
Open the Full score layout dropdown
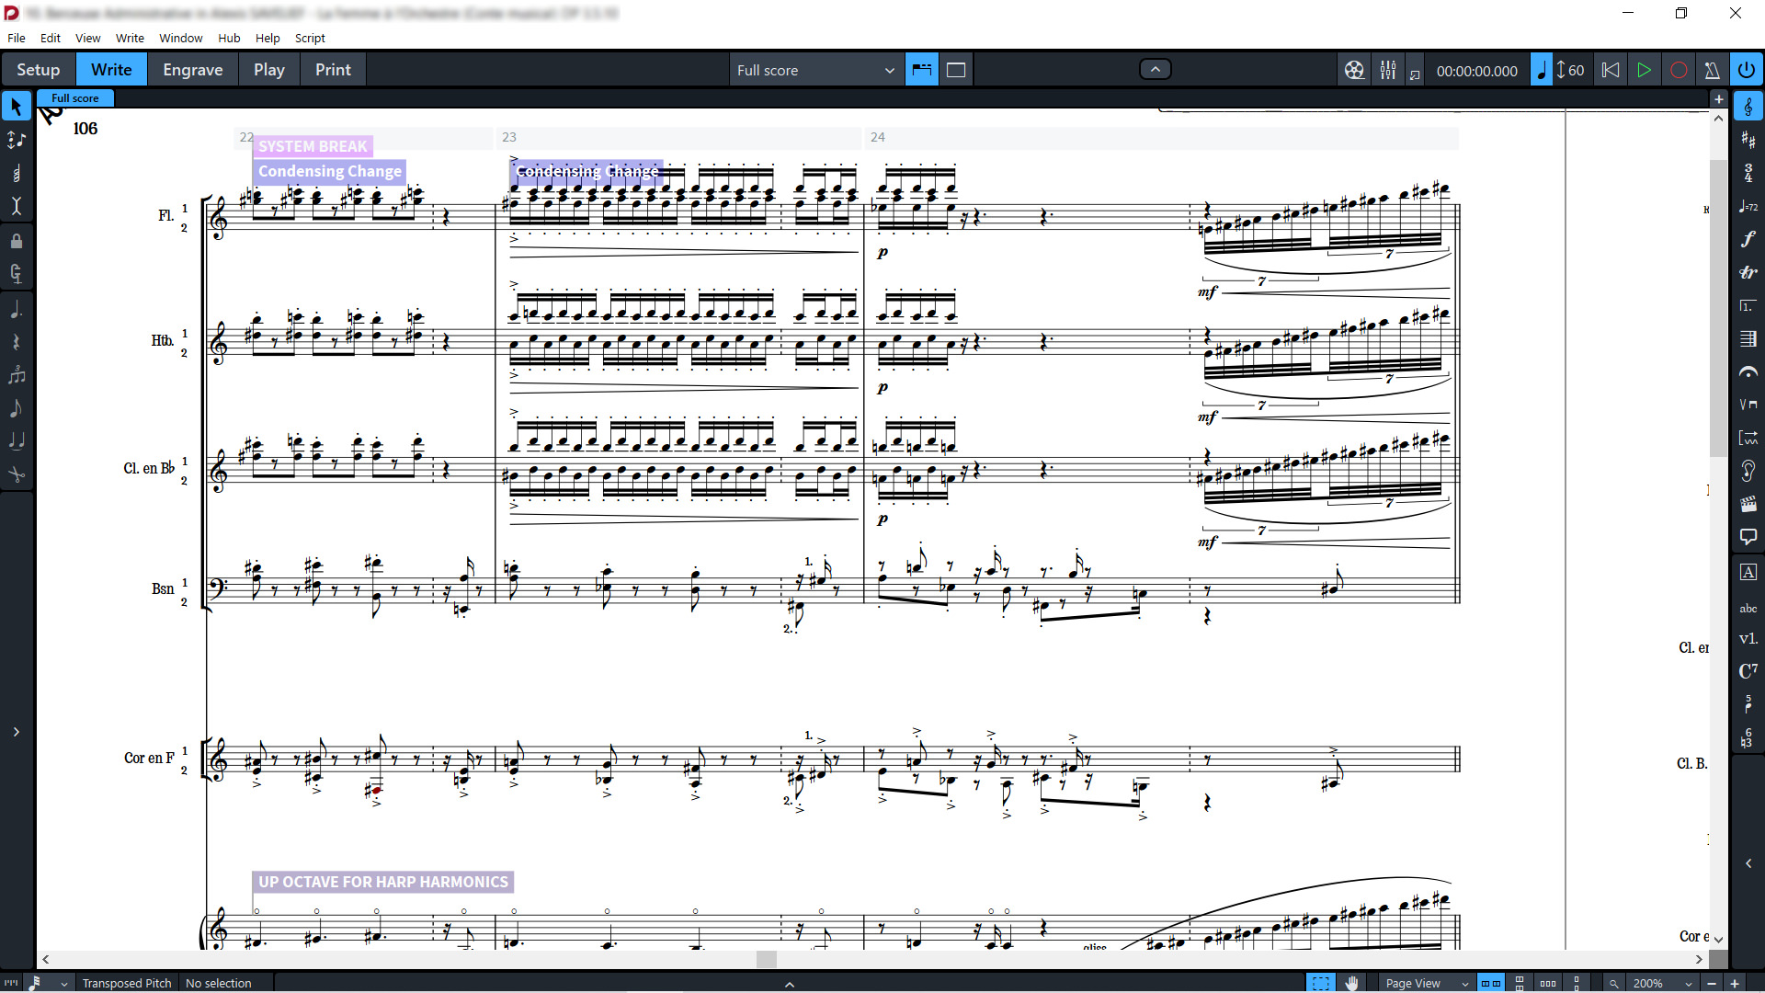[814, 70]
